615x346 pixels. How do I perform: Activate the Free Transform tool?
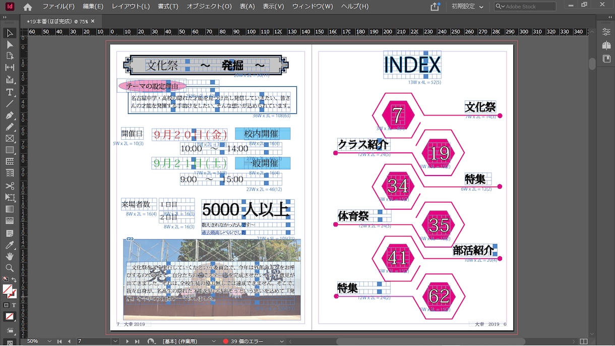click(x=10, y=197)
